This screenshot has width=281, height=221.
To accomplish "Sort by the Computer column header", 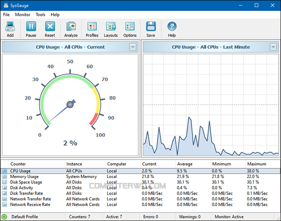I will [123, 164].
